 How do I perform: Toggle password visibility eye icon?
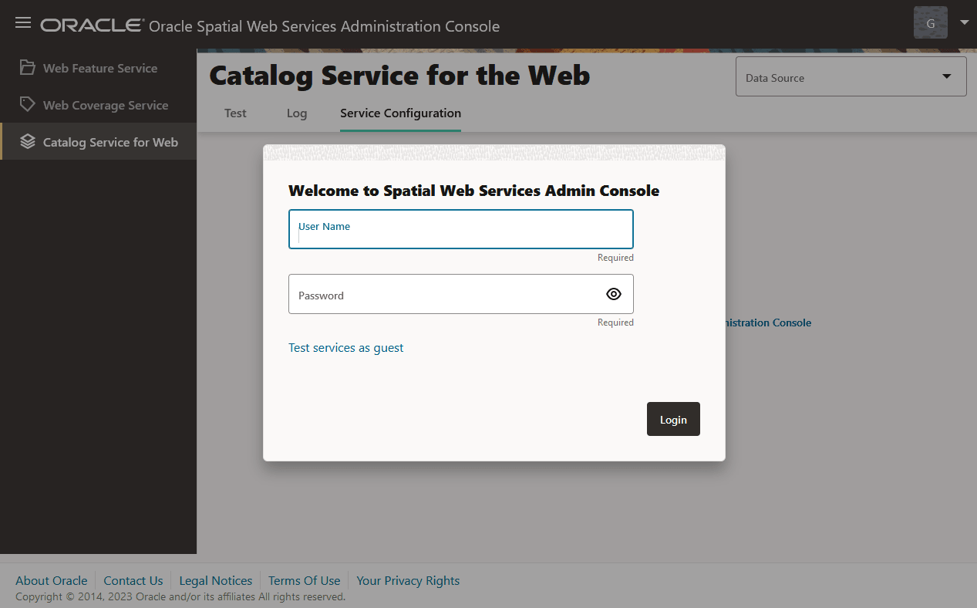point(614,294)
